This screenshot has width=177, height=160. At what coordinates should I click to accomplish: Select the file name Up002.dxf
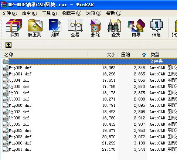coord(19,112)
